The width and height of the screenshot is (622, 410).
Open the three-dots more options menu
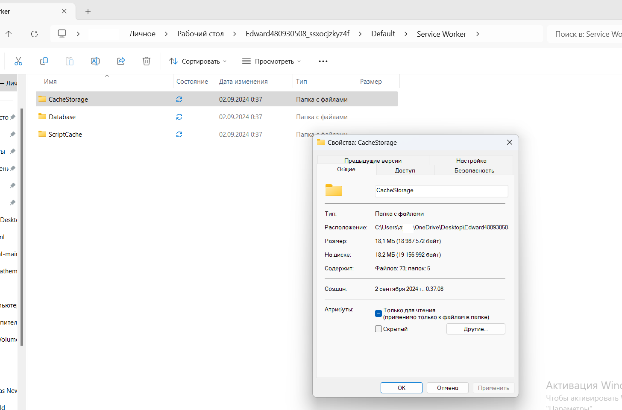(x=323, y=61)
